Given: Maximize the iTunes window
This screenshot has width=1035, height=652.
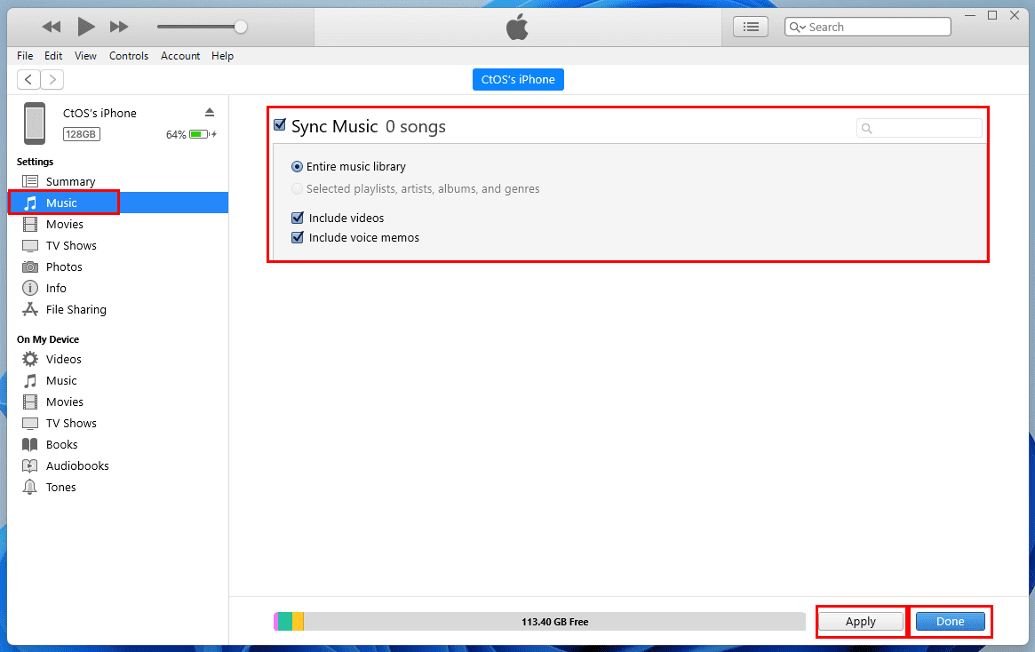Looking at the screenshot, I should click(992, 15).
